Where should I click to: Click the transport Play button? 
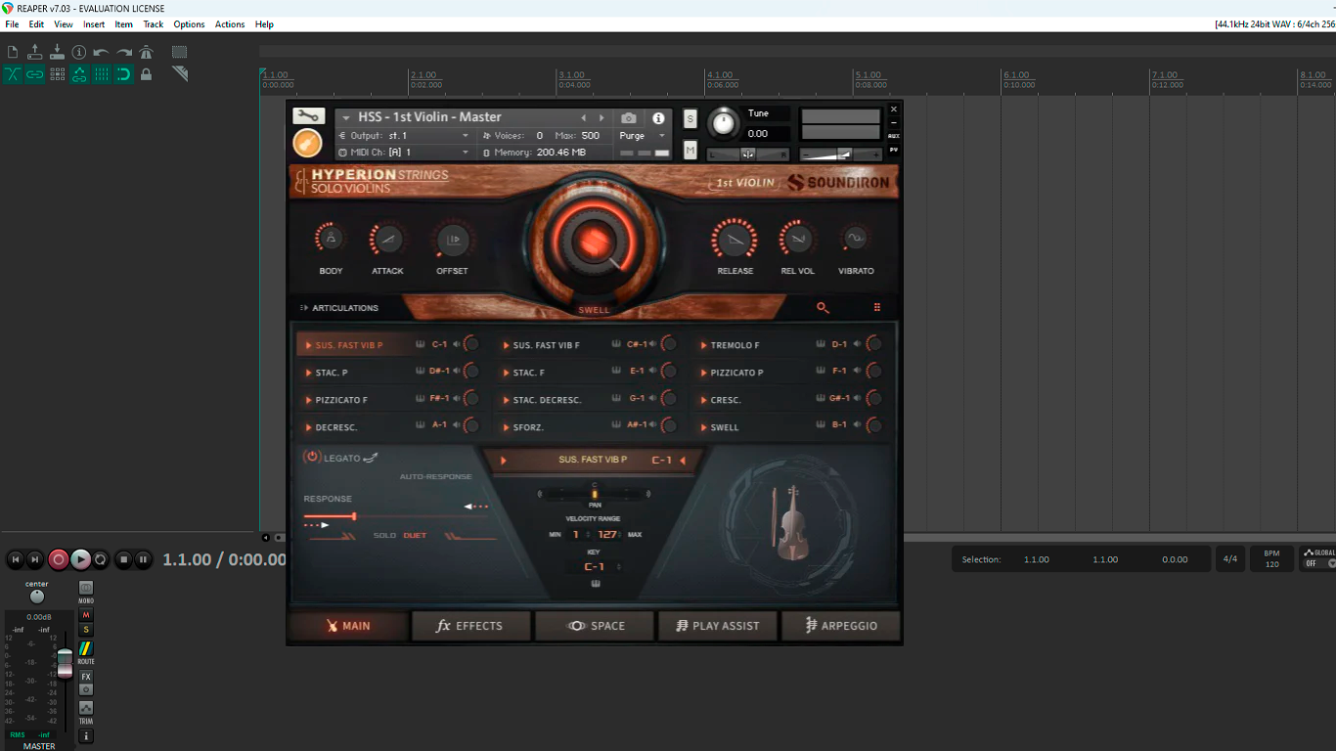[80, 559]
